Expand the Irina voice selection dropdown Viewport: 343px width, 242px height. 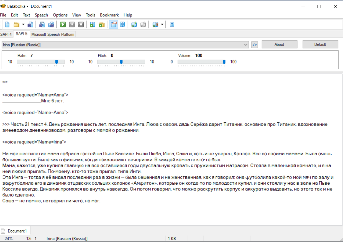tap(246, 45)
